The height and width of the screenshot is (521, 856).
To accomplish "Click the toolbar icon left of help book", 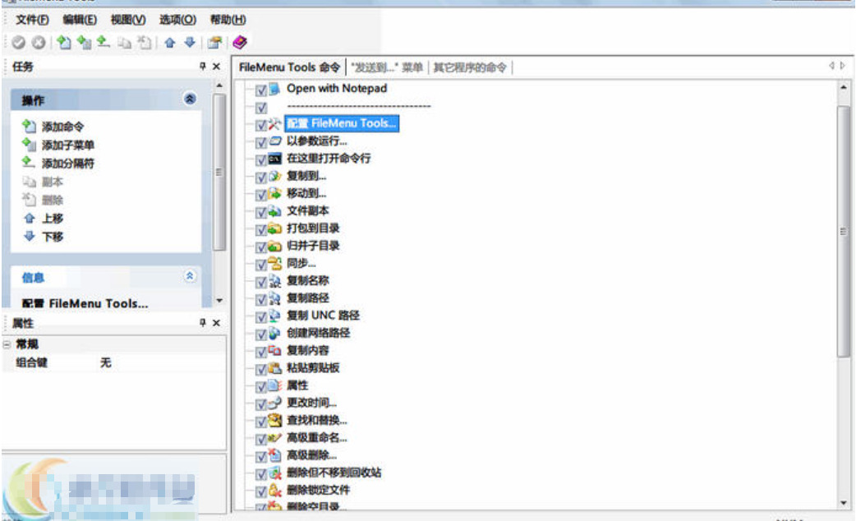I will (214, 42).
